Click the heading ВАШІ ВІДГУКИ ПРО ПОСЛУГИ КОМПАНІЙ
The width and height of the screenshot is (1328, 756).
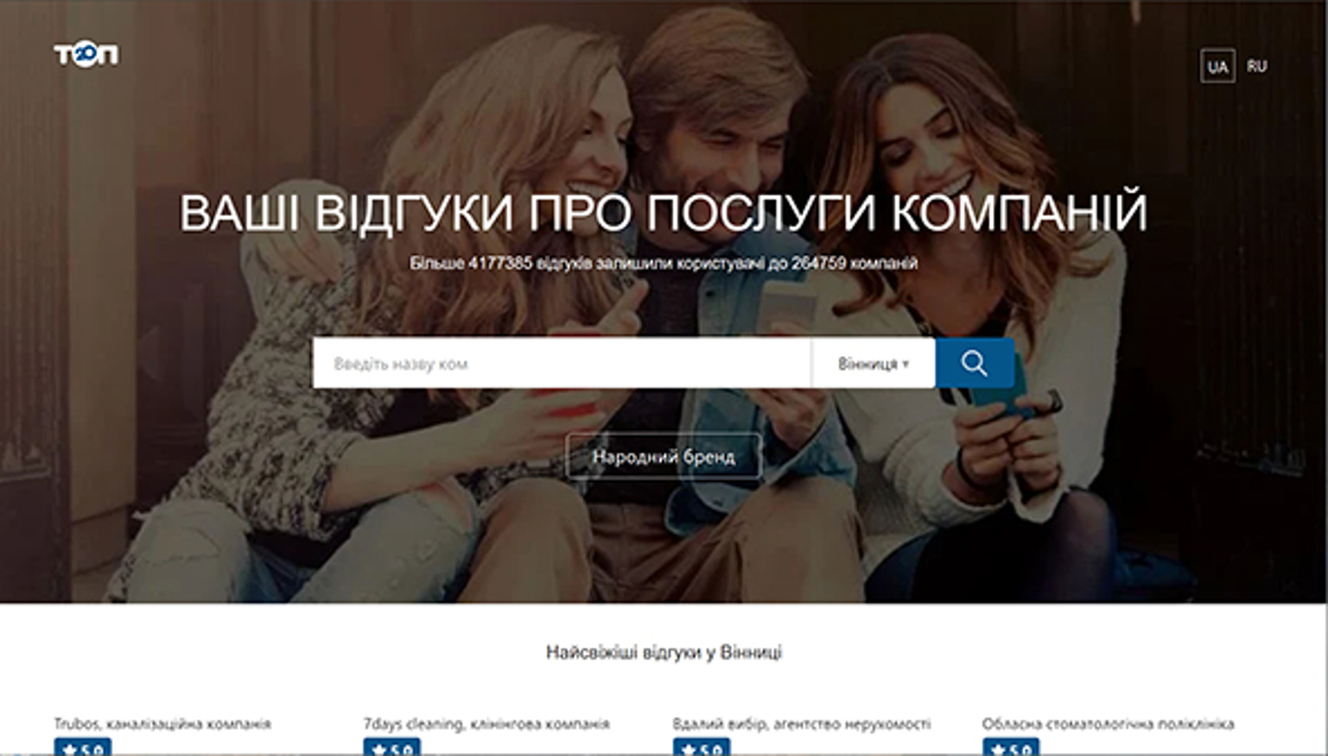[663, 213]
